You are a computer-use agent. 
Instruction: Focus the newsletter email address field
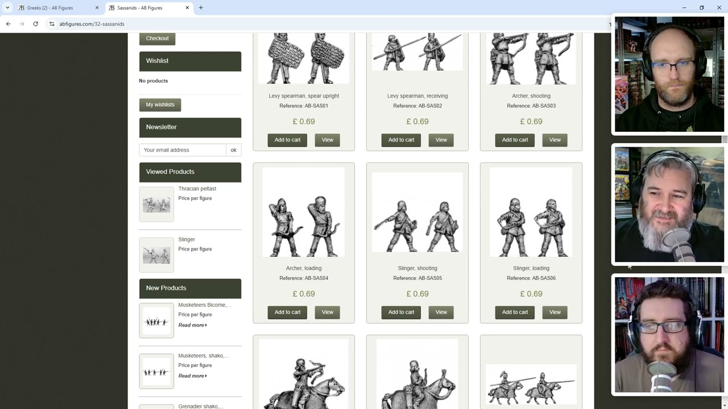pyautogui.click(x=183, y=150)
